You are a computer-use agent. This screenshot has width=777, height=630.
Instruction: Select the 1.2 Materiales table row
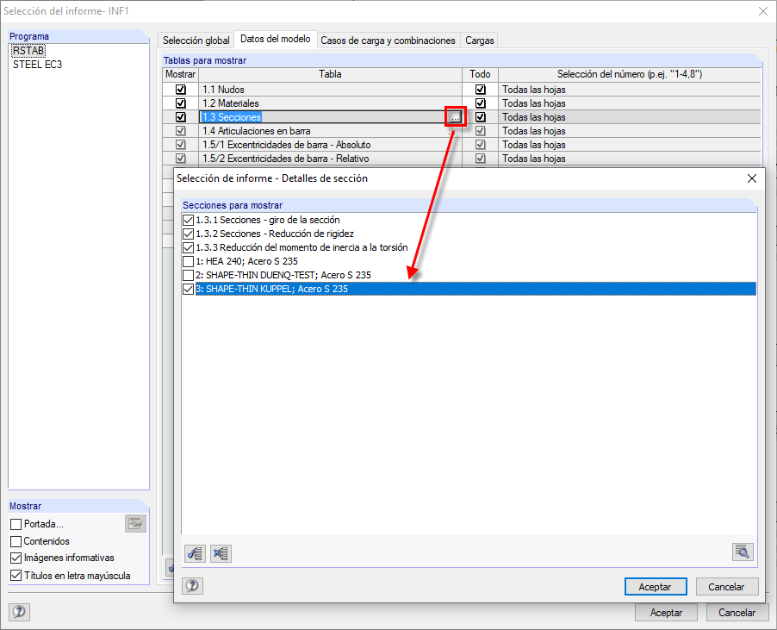coord(330,103)
